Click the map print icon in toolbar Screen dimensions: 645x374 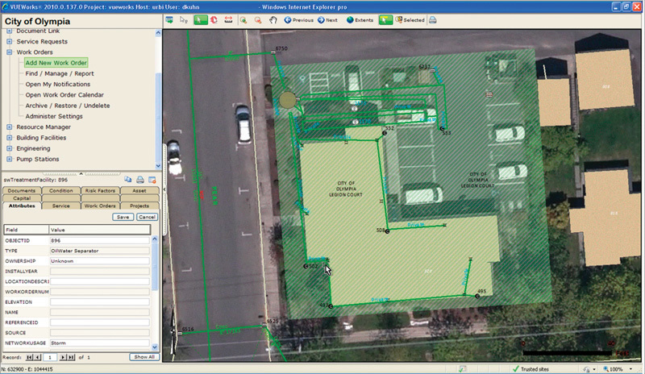pos(433,19)
